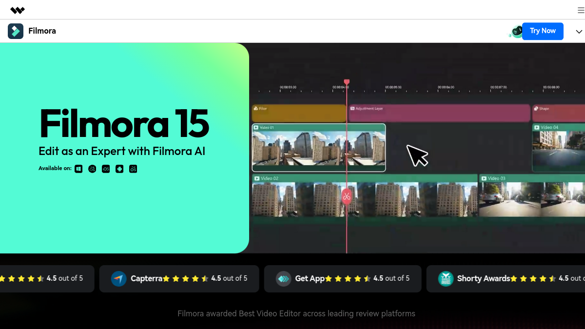Select the Video 04 clip thumbnail

point(559,148)
